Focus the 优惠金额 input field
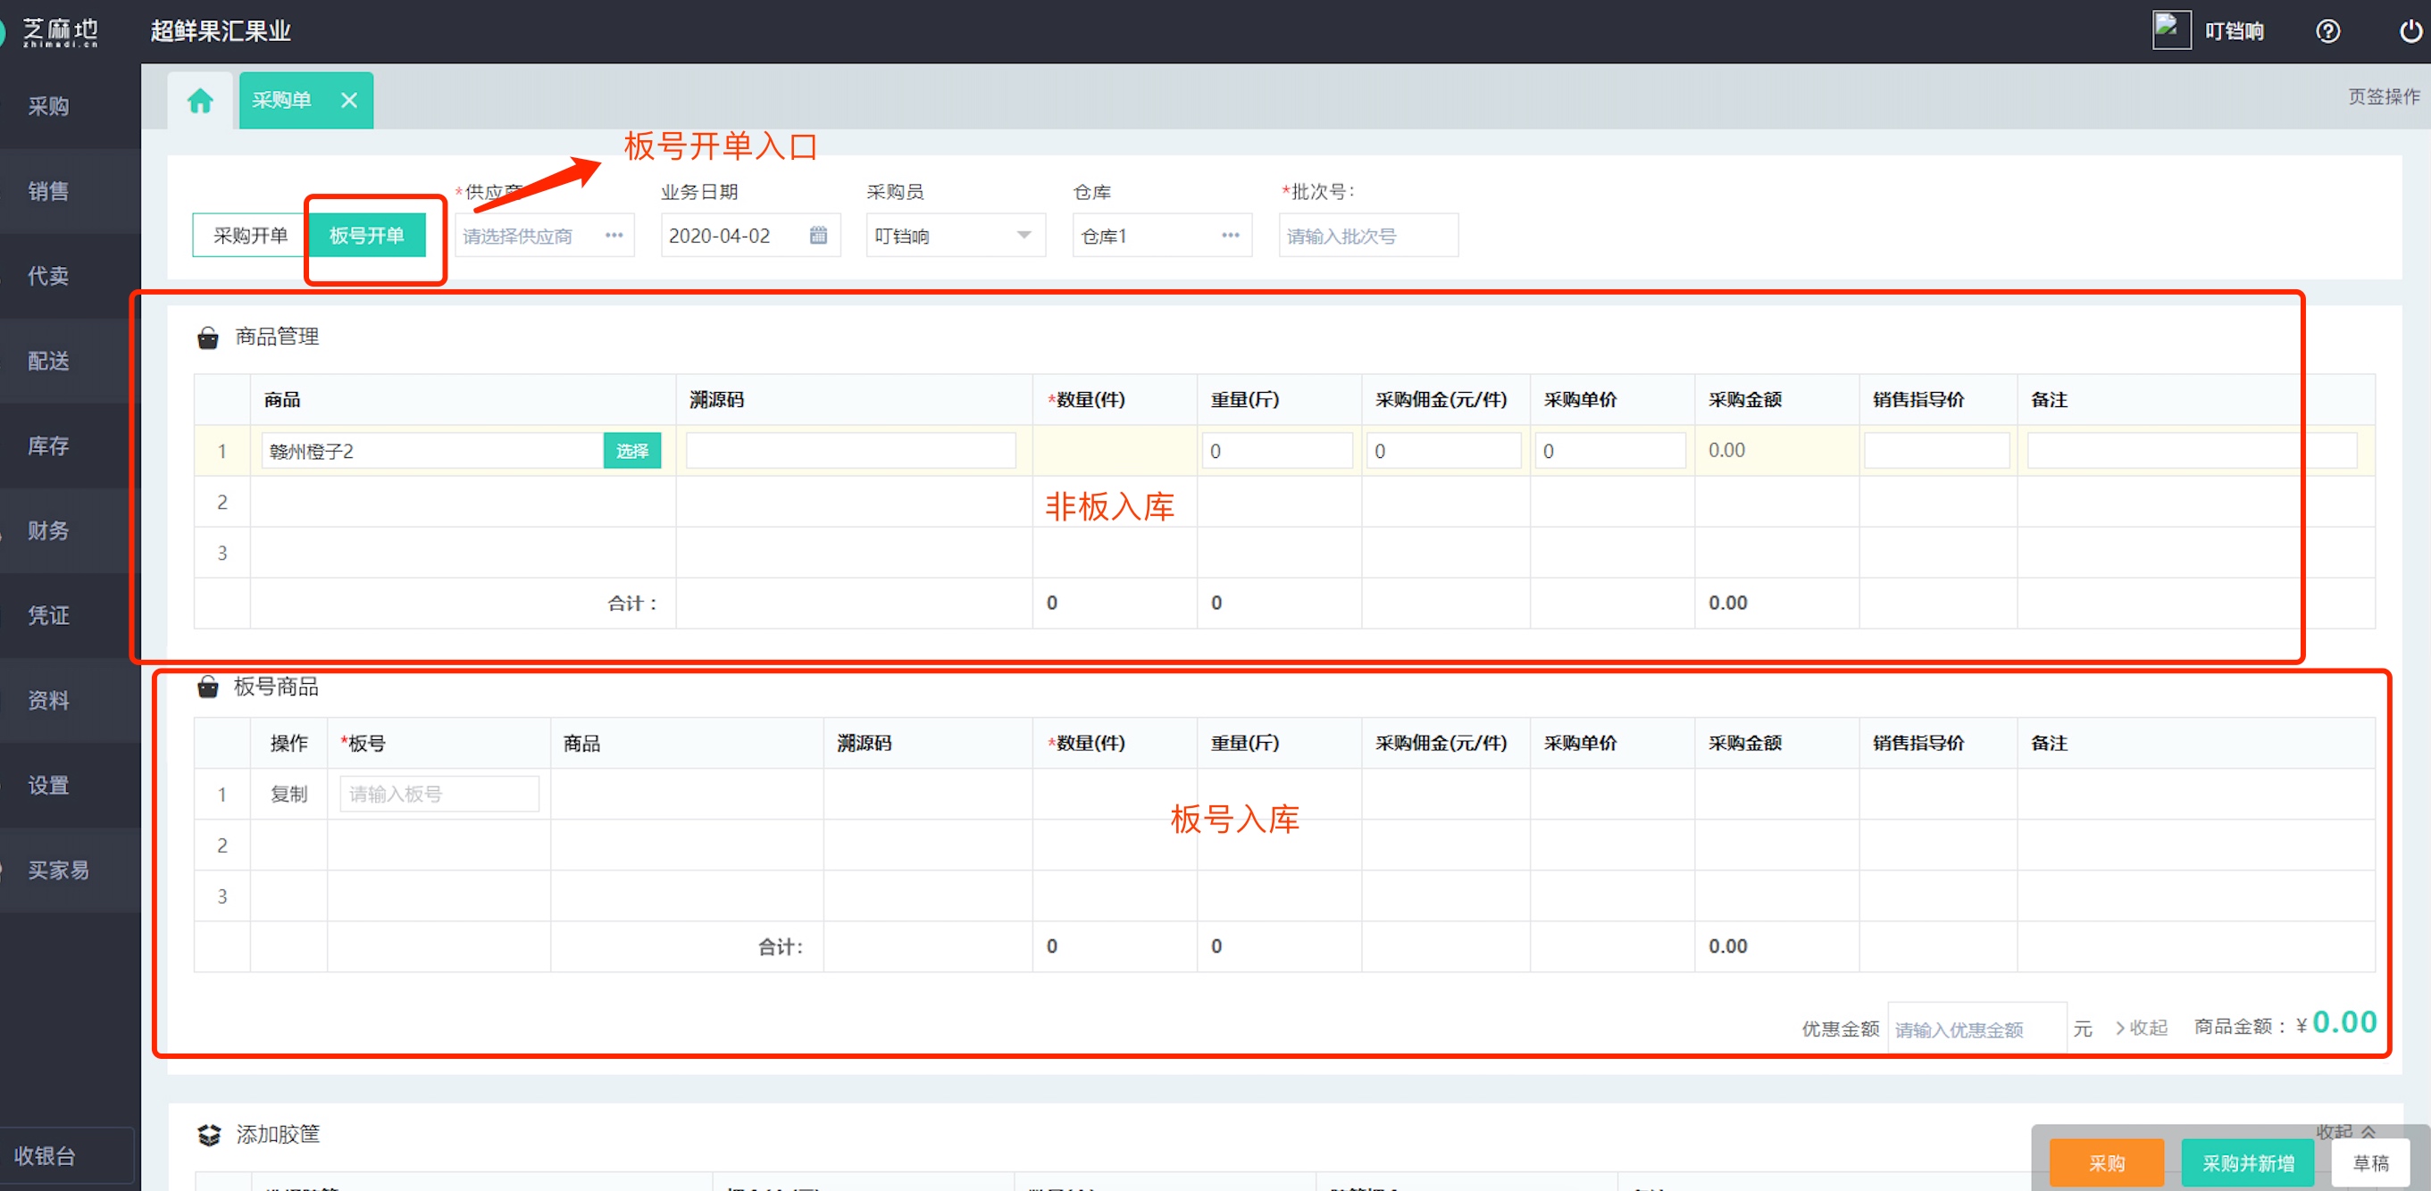 pyautogui.click(x=1977, y=1029)
